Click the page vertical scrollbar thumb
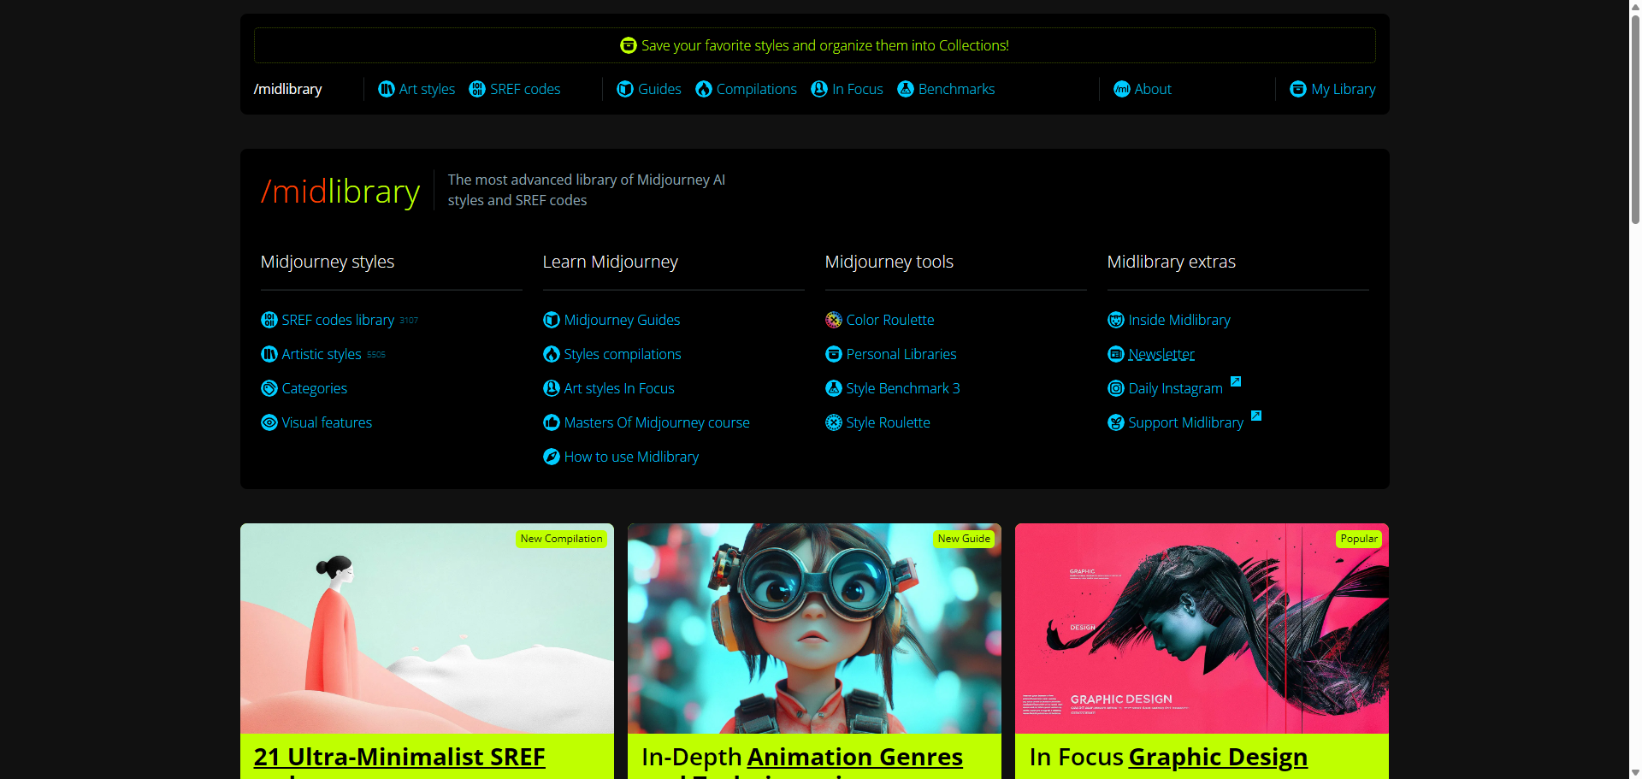Image resolution: width=1642 pixels, height=779 pixels. click(x=1635, y=120)
